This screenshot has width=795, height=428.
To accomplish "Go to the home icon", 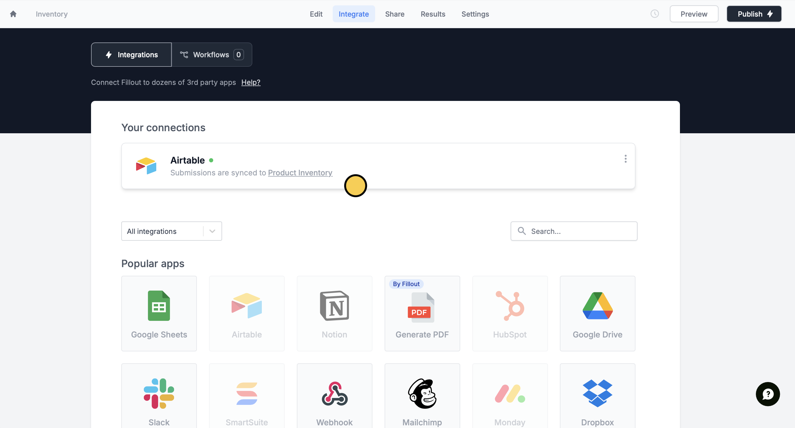I will (x=13, y=14).
